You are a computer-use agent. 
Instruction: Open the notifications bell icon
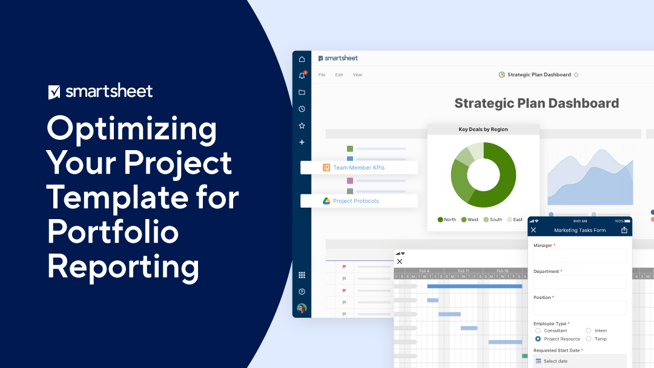[302, 76]
